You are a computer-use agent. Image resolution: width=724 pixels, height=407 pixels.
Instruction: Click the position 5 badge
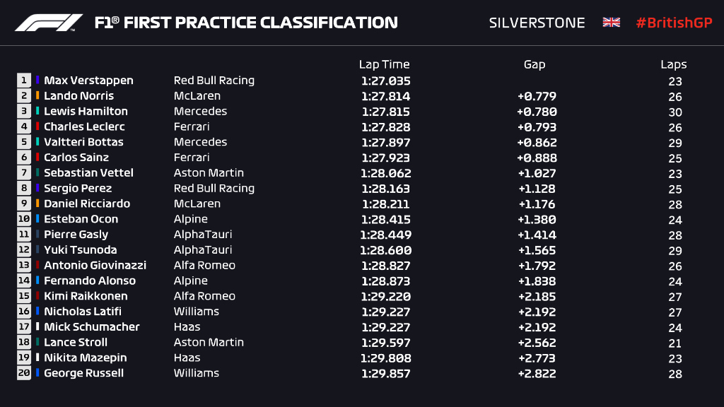pos(24,142)
